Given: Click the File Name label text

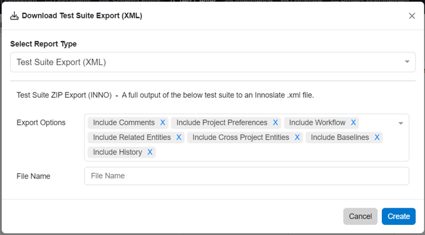Looking at the screenshot, I should [x=34, y=176].
